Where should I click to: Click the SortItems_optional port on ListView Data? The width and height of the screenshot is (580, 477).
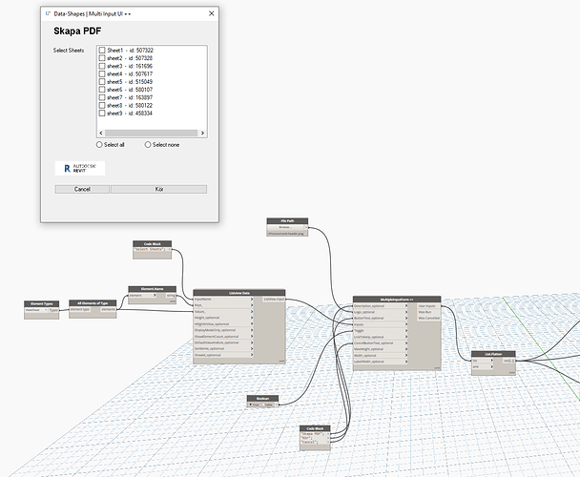pyautogui.click(x=223, y=348)
